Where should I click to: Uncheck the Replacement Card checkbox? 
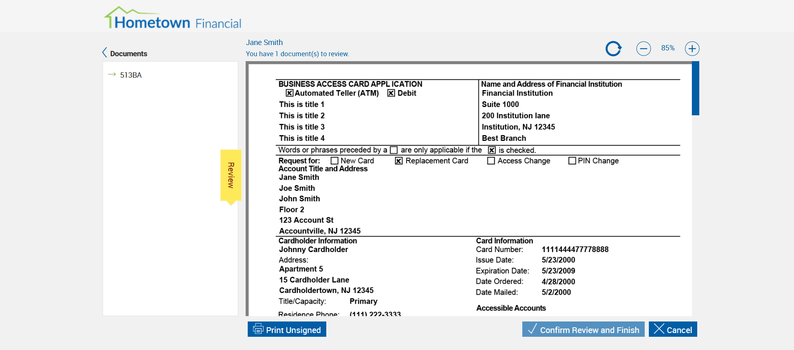399,161
